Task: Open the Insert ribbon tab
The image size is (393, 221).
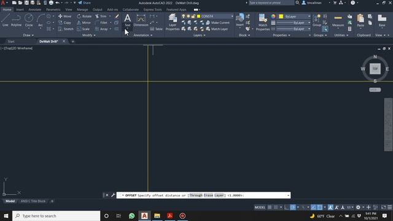Action: [20, 10]
